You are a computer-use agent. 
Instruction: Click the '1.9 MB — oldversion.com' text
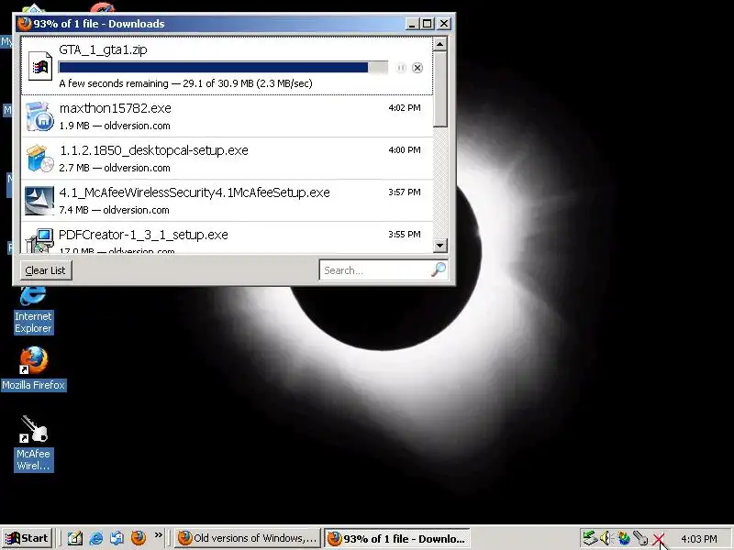(x=115, y=126)
